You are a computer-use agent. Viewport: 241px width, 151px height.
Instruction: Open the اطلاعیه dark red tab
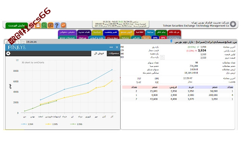point(140,32)
